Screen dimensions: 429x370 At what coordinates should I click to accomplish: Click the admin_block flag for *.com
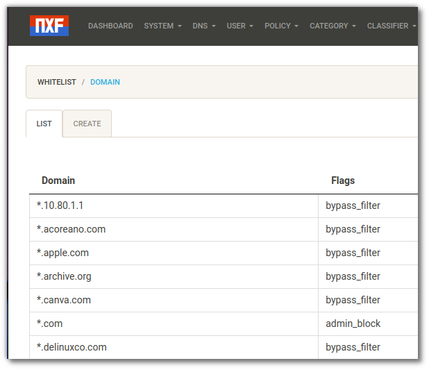pos(353,323)
